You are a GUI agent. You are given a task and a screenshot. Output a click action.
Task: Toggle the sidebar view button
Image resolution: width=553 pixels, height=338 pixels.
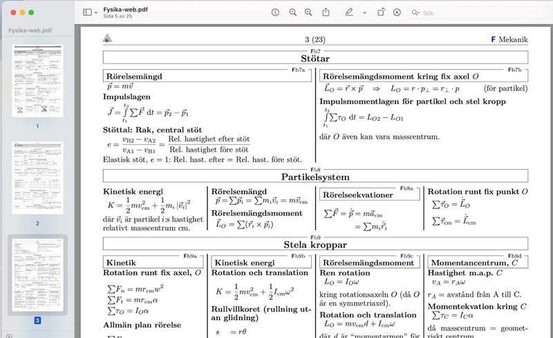click(87, 12)
